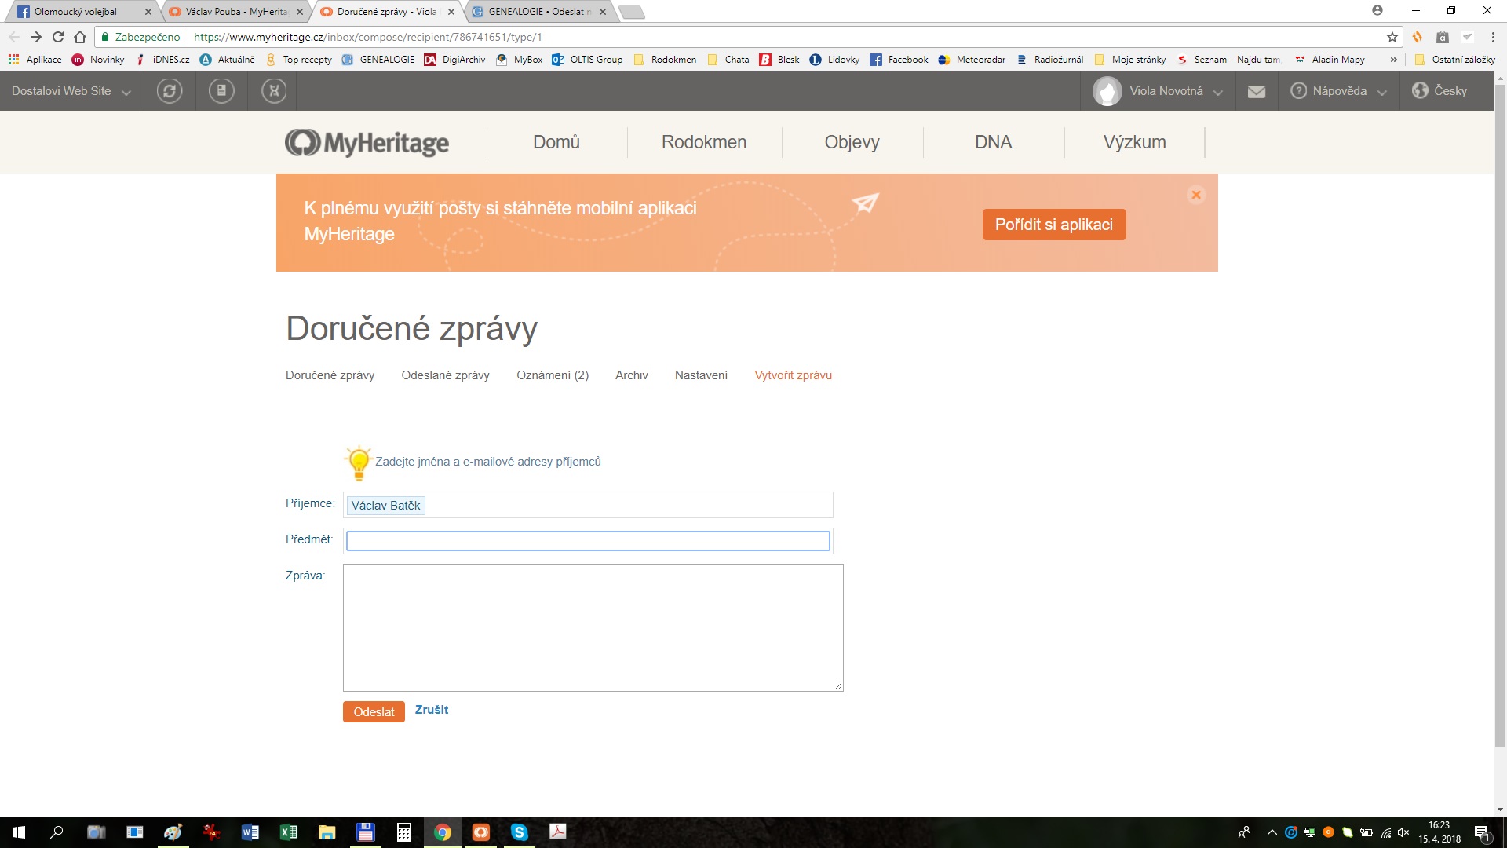
Task: Reload the page with browser refresh icon
Action: [x=58, y=37]
